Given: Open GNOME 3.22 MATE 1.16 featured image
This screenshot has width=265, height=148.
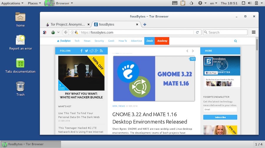Looking at the screenshot, I should pos(154,78).
